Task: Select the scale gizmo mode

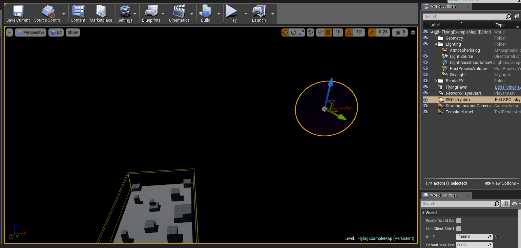Action: tap(301, 32)
